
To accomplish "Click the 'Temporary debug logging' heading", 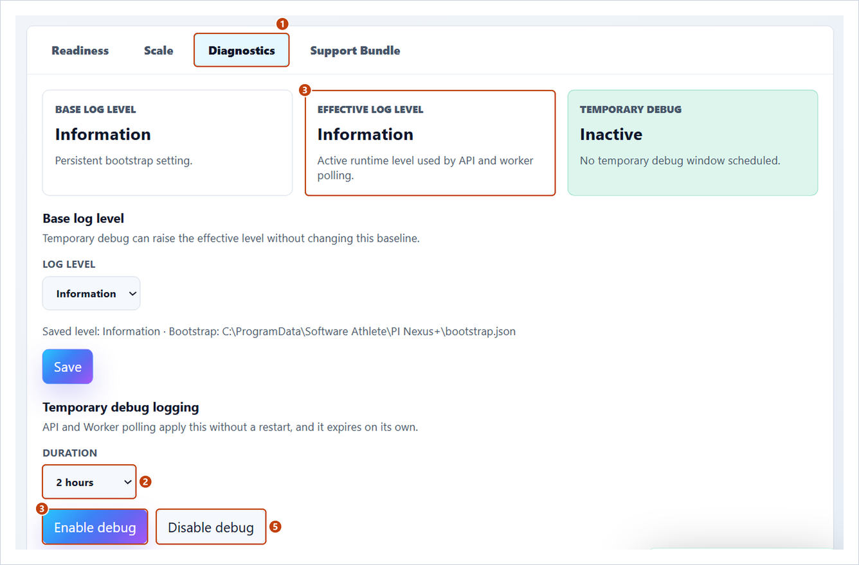I will 121,407.
